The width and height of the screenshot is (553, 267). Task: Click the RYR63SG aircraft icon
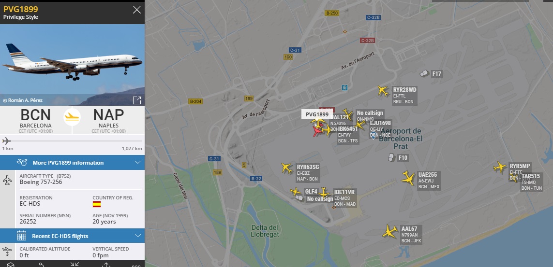[287, 168]
